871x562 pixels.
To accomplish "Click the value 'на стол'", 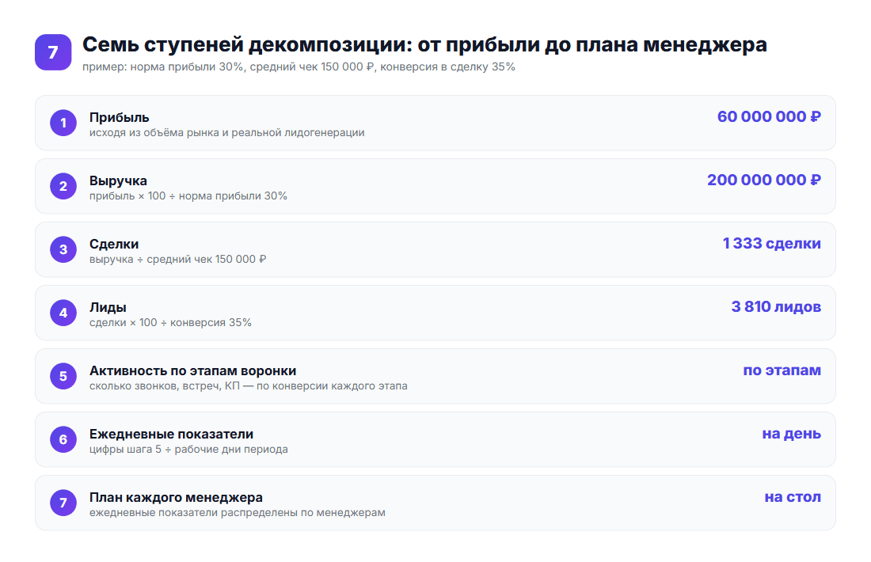I will [793, 497].
